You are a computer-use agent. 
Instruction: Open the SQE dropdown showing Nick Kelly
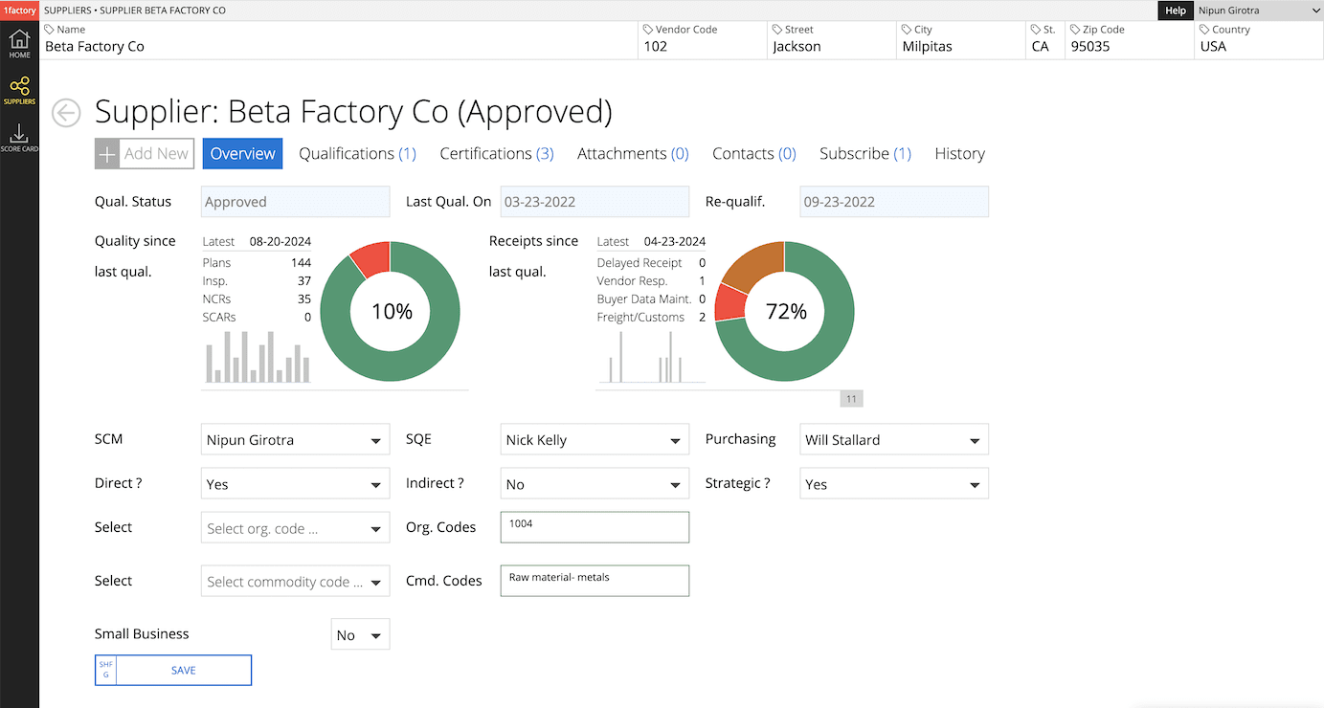click(594, 439)
